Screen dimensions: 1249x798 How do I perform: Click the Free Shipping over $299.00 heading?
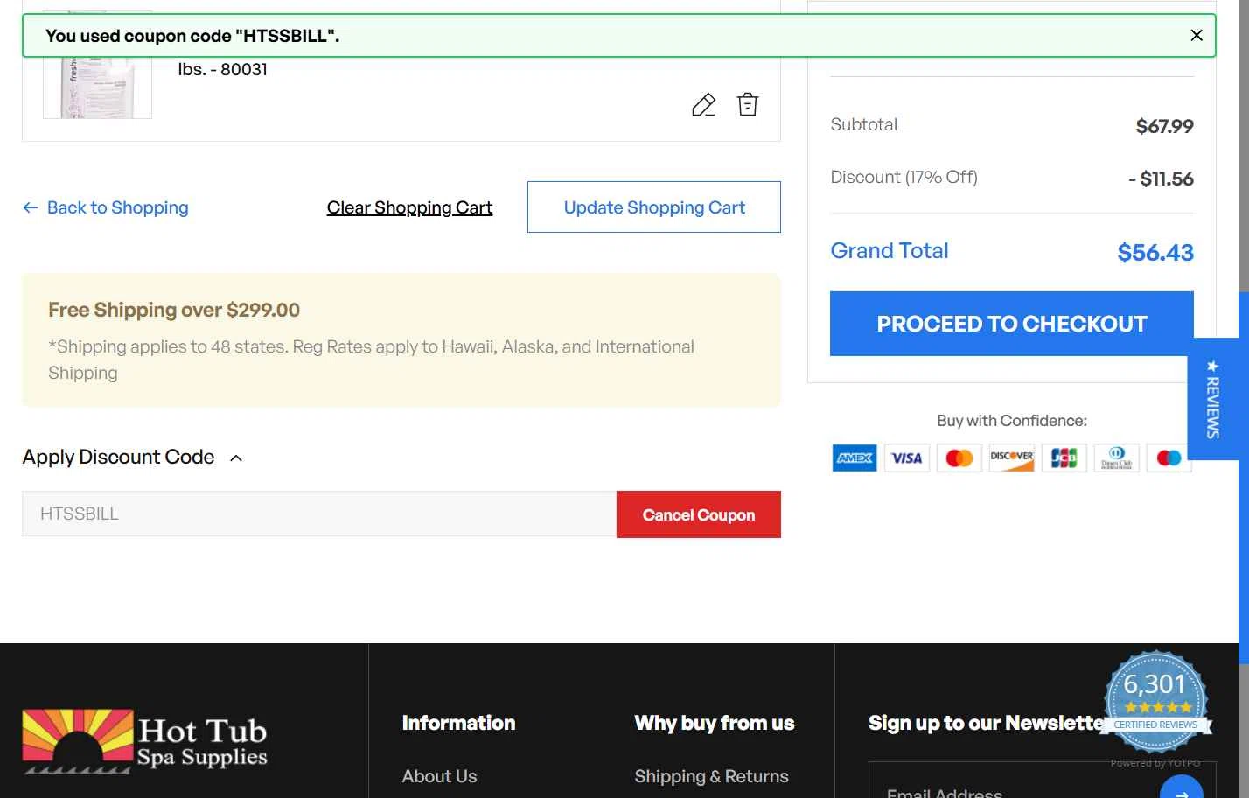click(174, 310)
